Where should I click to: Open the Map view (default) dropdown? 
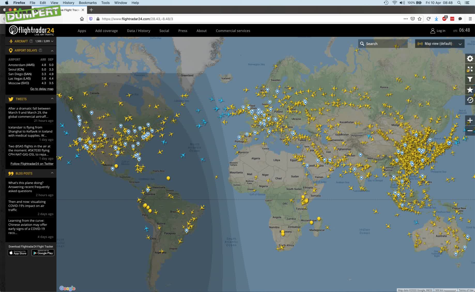440,44
